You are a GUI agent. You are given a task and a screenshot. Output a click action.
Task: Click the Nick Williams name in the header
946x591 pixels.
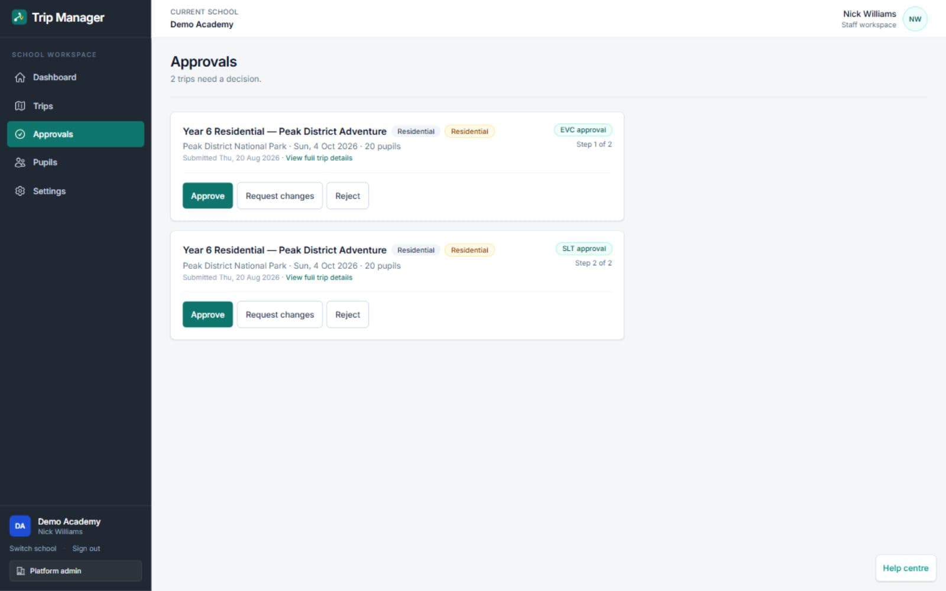point(869,14)
